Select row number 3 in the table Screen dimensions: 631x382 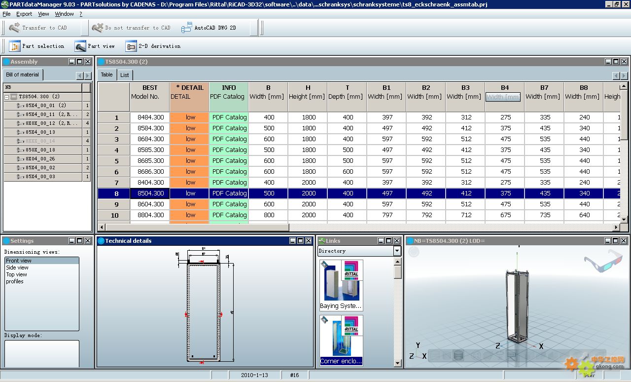click(114, 139)
